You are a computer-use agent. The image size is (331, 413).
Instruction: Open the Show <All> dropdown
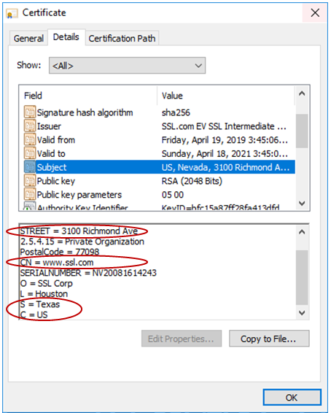(127, 66)
